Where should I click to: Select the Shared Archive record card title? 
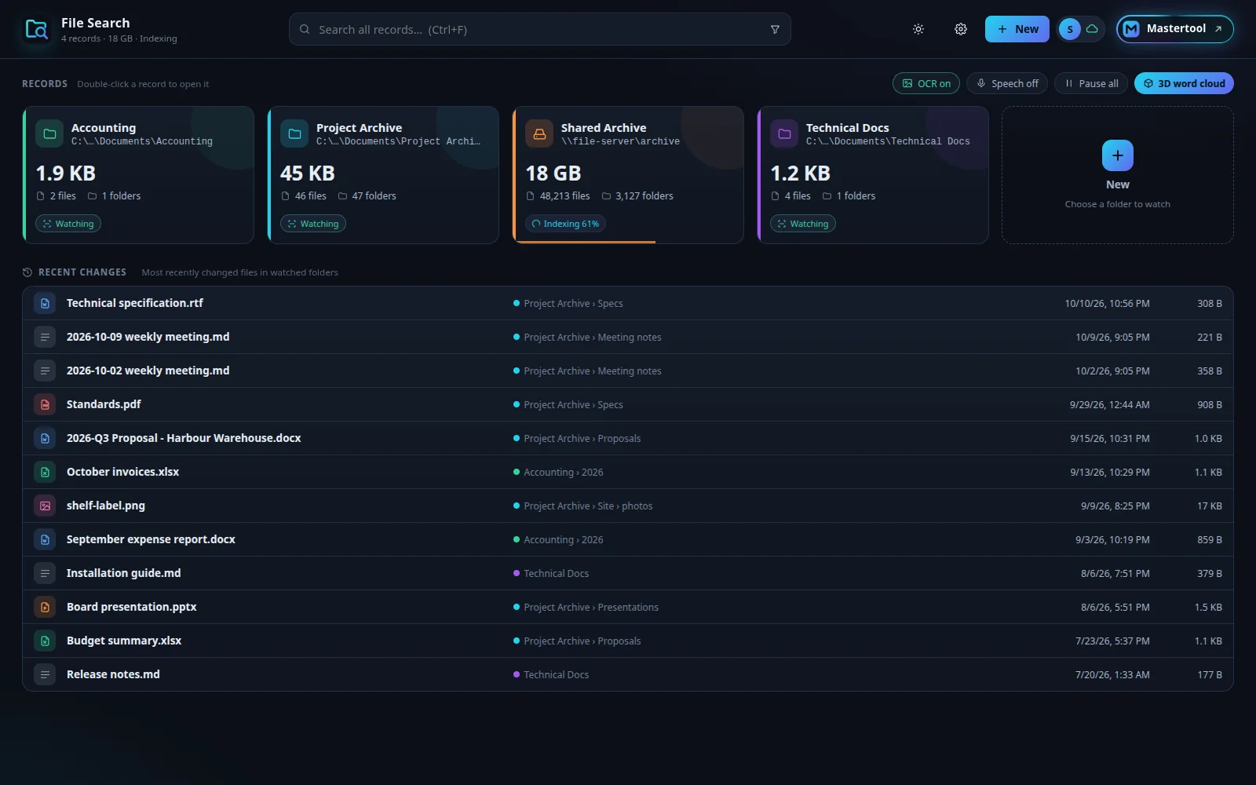coord(604,127)
